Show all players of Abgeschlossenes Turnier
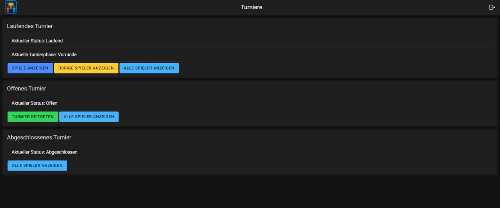The height and width of the screenshot is (208, 500). (x=37, y=166)
